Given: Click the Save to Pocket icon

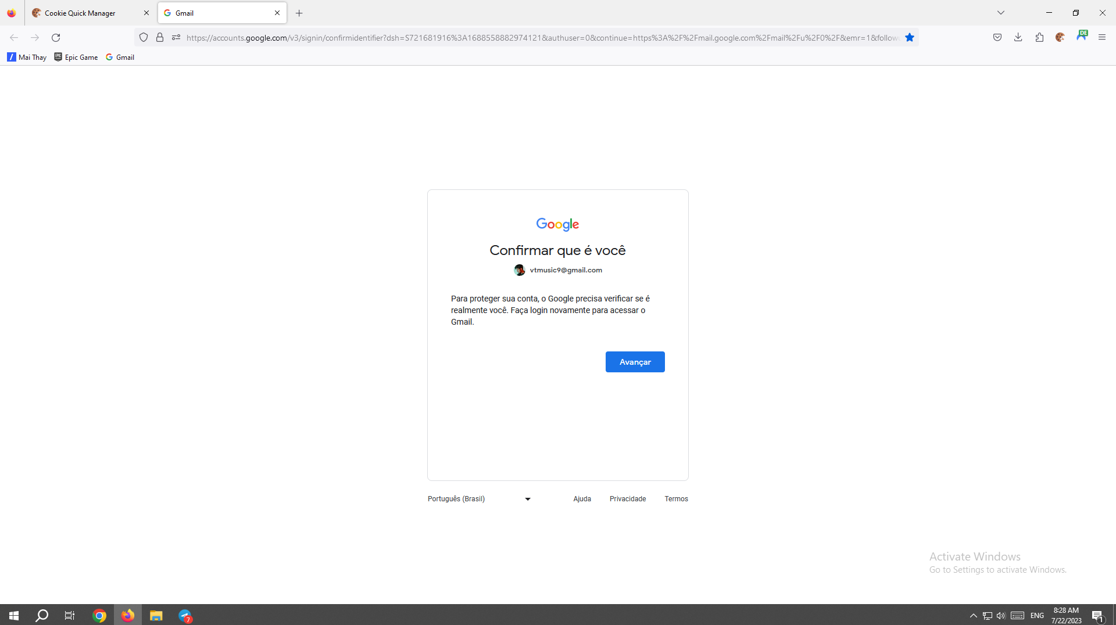Looking at the screenshot, I should (997, 38).
